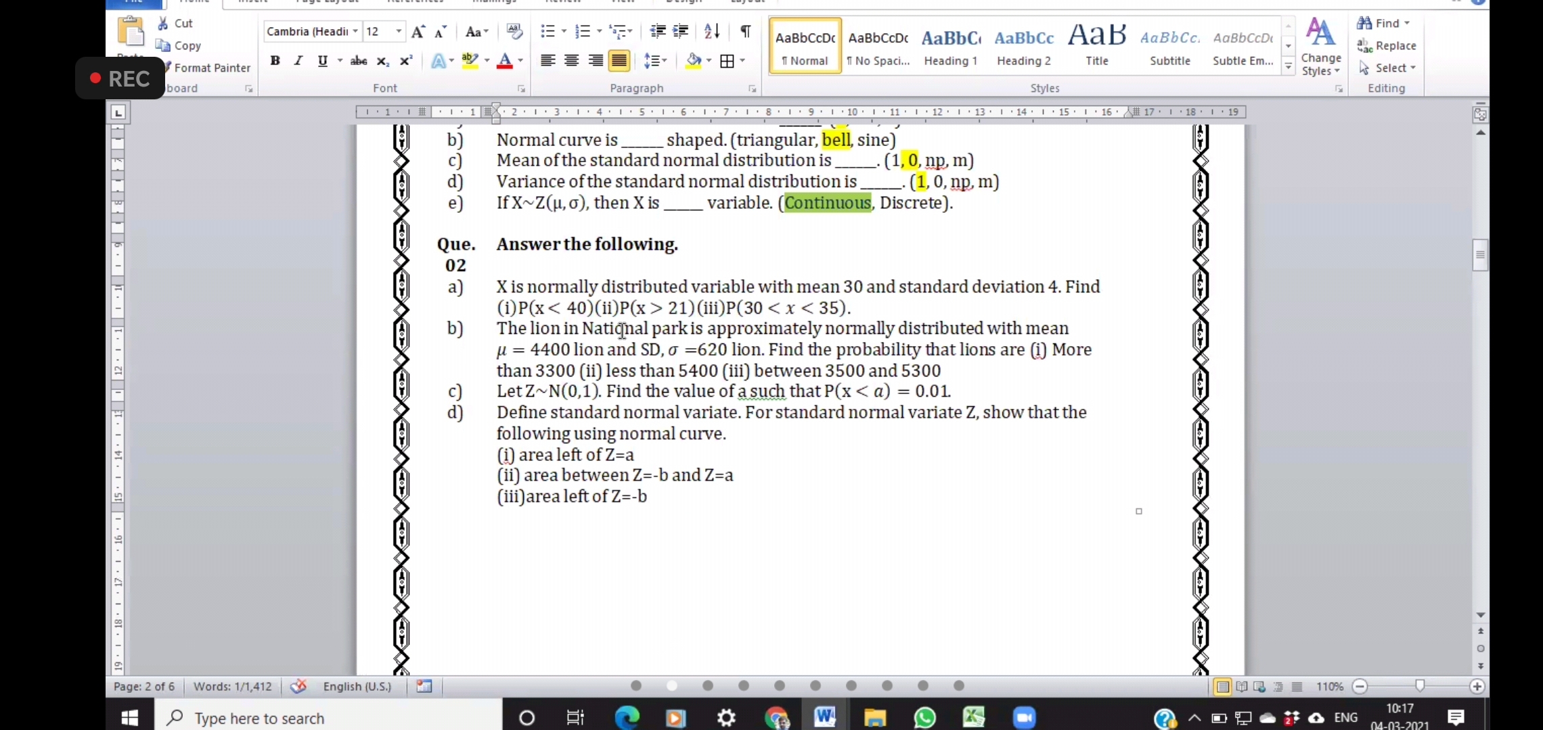Click the Format Painter tool
The height and width of the screenshot is (730, 1543).
pos(211,68)
